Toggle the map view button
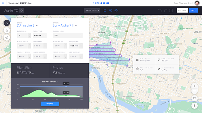This screenshot has width=202, height=113. pos(195,98)
